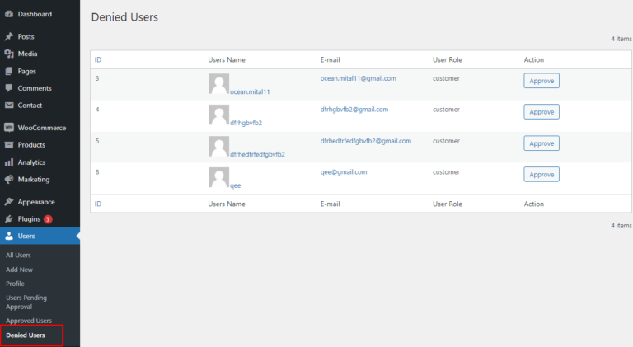Click the Dashboard gauge icon

coord(9,14)
